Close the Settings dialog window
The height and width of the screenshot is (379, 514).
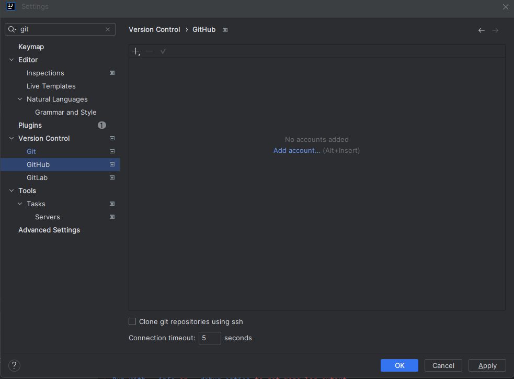506,7
